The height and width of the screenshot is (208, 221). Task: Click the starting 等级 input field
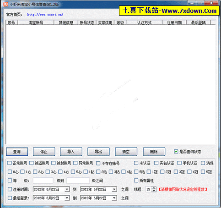pos(43,181)
